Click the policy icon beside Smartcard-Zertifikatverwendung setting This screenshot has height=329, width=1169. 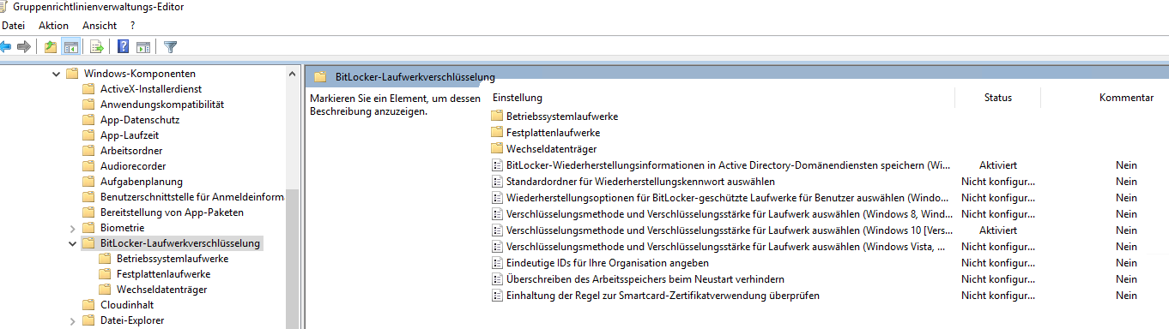[496, 295]
